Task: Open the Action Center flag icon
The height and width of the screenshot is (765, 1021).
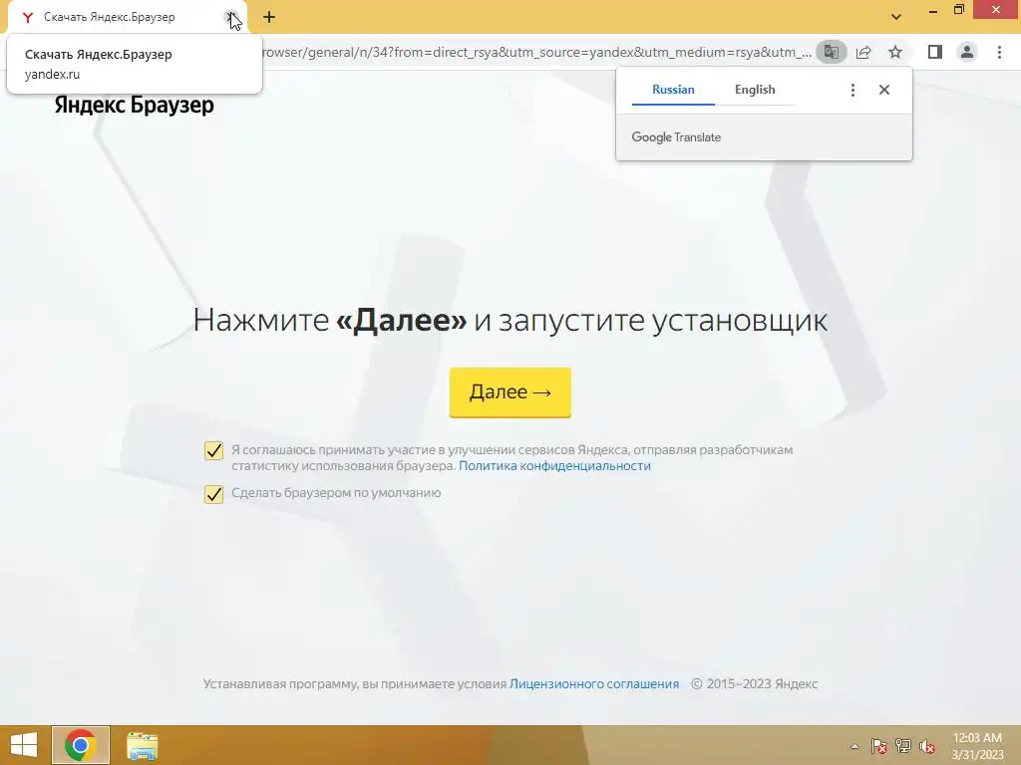Action: click(878, 746)
